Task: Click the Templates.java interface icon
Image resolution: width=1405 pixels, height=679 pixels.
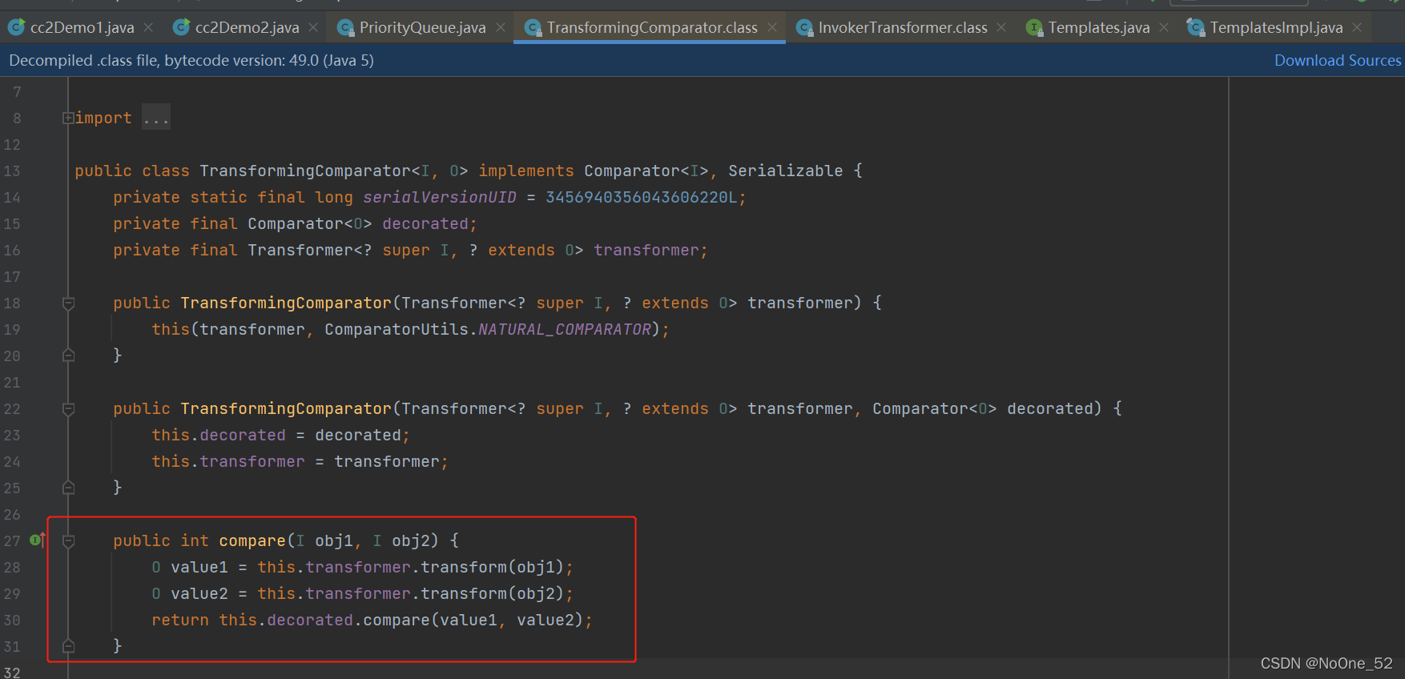Action: pyautogui.click(x=1034, y=28)
